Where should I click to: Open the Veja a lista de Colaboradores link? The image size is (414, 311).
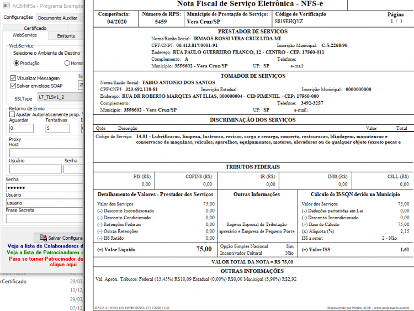(45, 246)
